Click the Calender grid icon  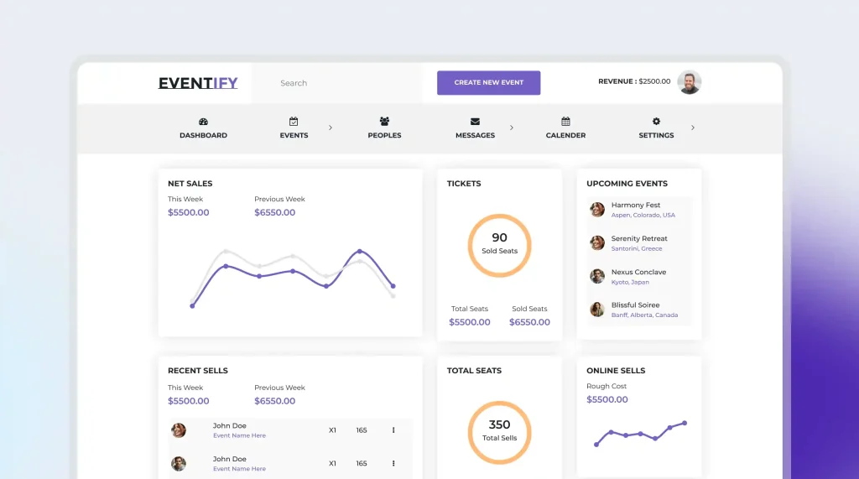coord(565,122)
